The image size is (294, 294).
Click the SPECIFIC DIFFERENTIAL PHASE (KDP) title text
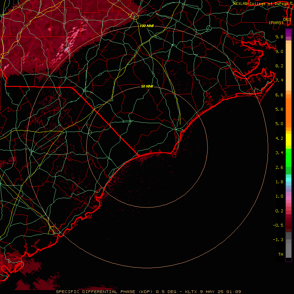pos(105,292)
